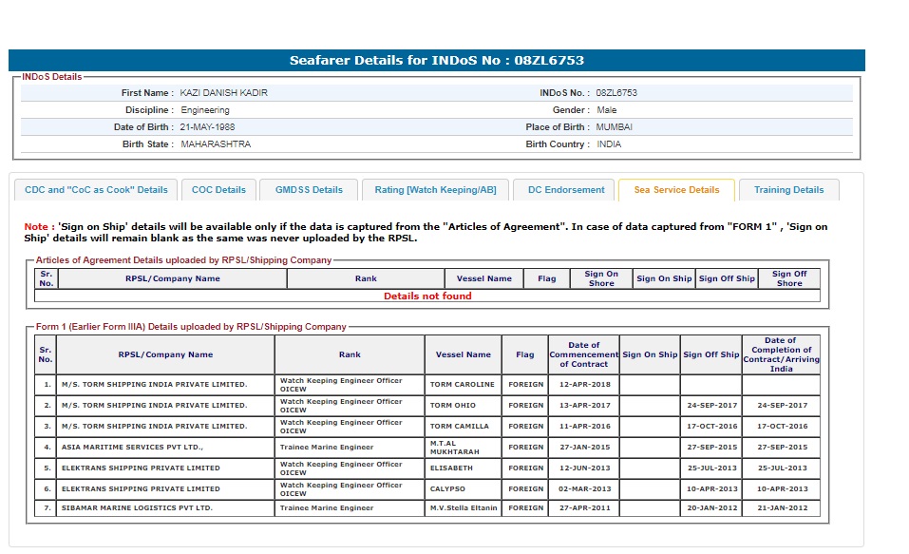Click the INDoS No. value 08ZL6753
This screenshot has width=909, height=554.
[x=616, y=93]
